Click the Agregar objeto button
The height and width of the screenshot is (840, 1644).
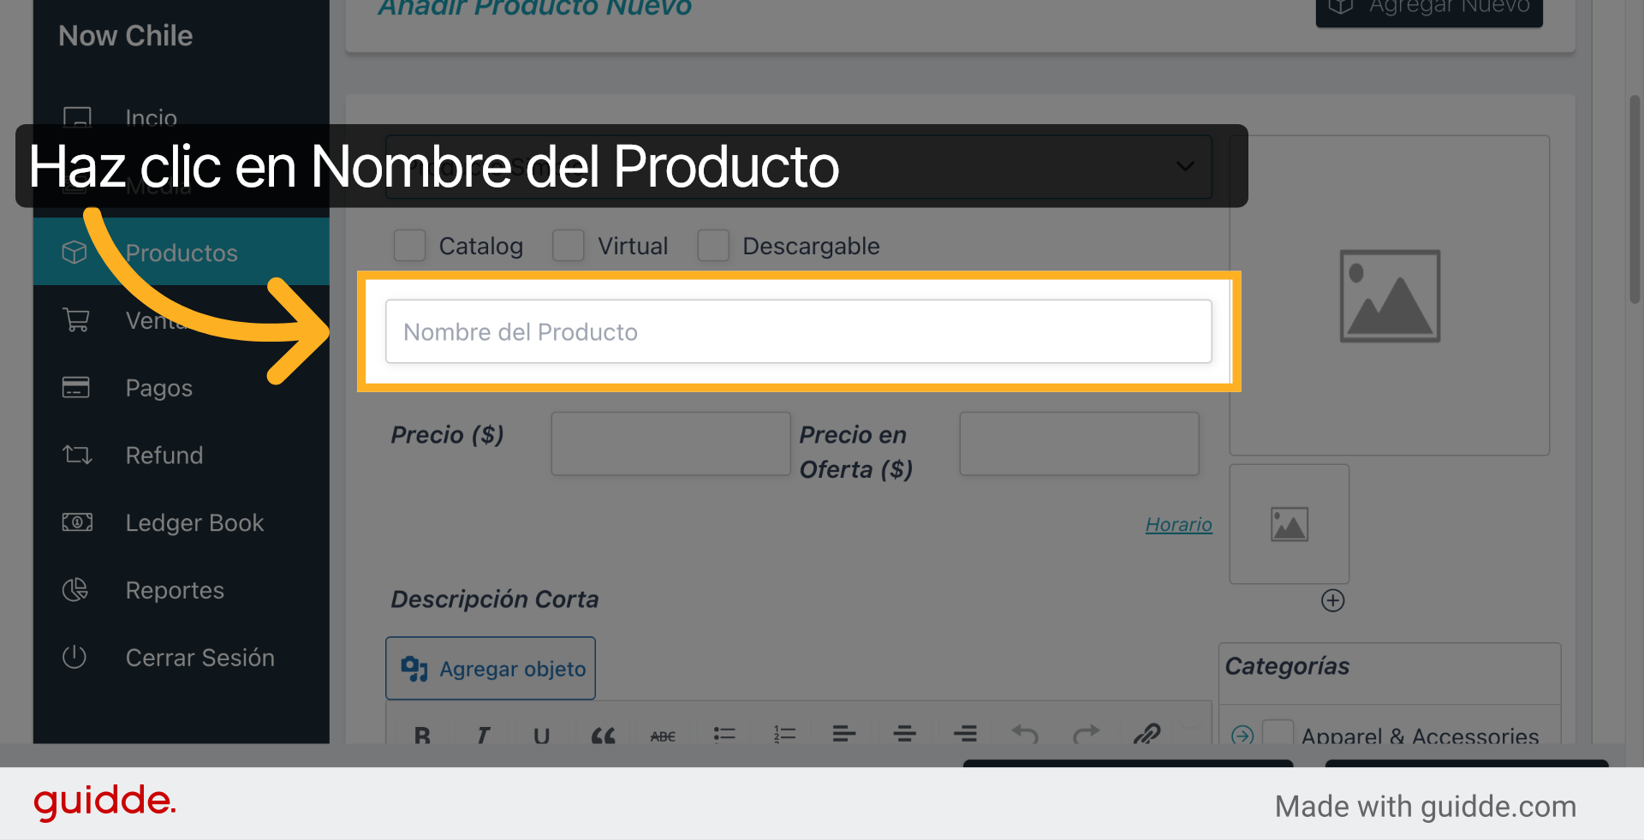point(491,668)
